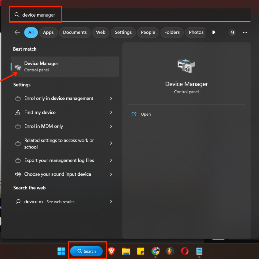Click briefcase icon beside Enrol only in device management

(x=18, y=98)
